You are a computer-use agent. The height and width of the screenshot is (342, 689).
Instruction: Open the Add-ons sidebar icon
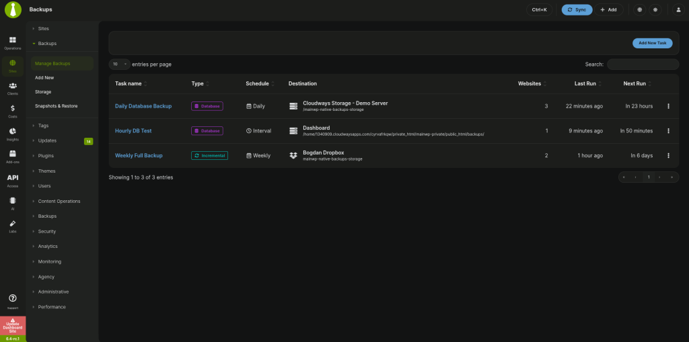coord(13,157)
